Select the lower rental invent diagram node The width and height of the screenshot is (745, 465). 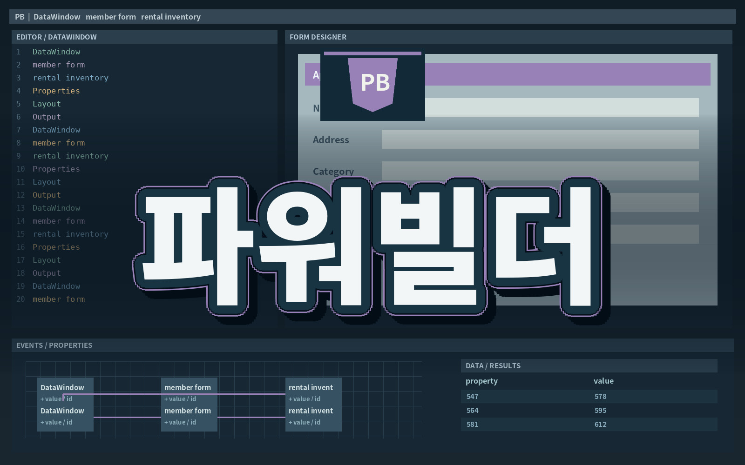(313, 417)
